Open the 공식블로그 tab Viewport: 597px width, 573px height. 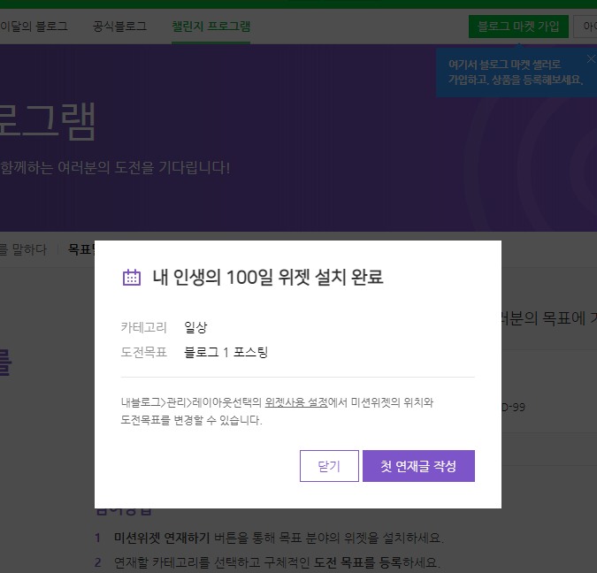(119, 27)
